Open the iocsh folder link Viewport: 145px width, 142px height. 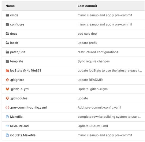tap(14, 43)
